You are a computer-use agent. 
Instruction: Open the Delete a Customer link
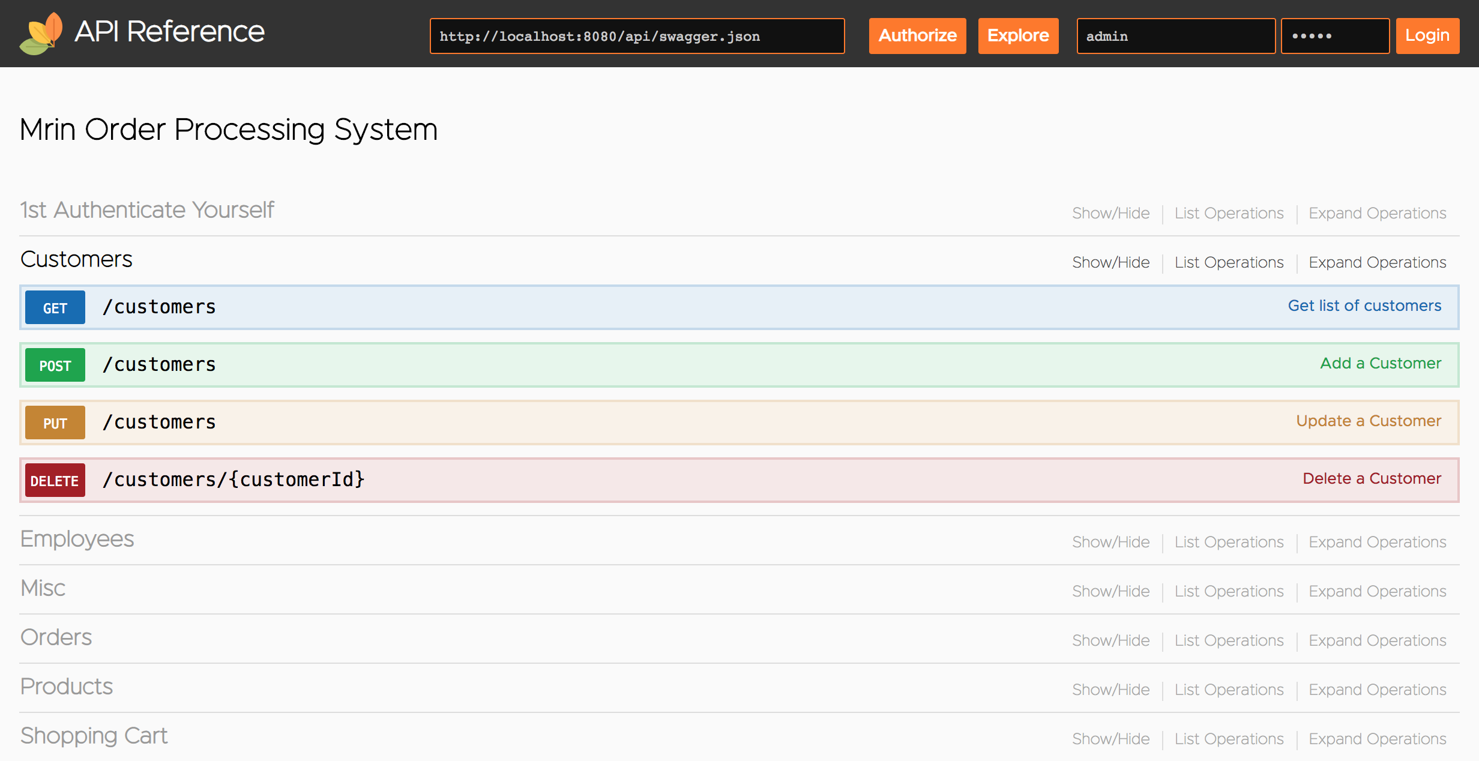pos(1372,478)
